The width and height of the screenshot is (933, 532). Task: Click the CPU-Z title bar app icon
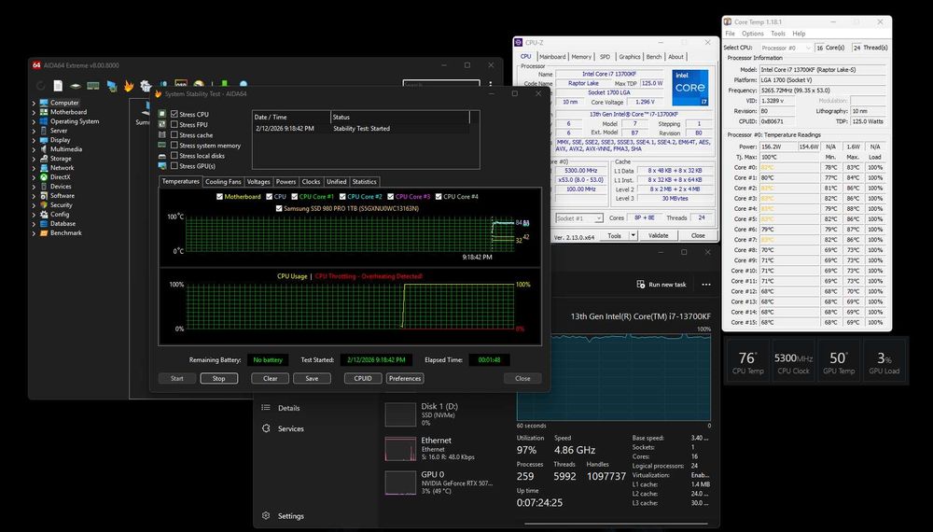click(x=518, y=43)
